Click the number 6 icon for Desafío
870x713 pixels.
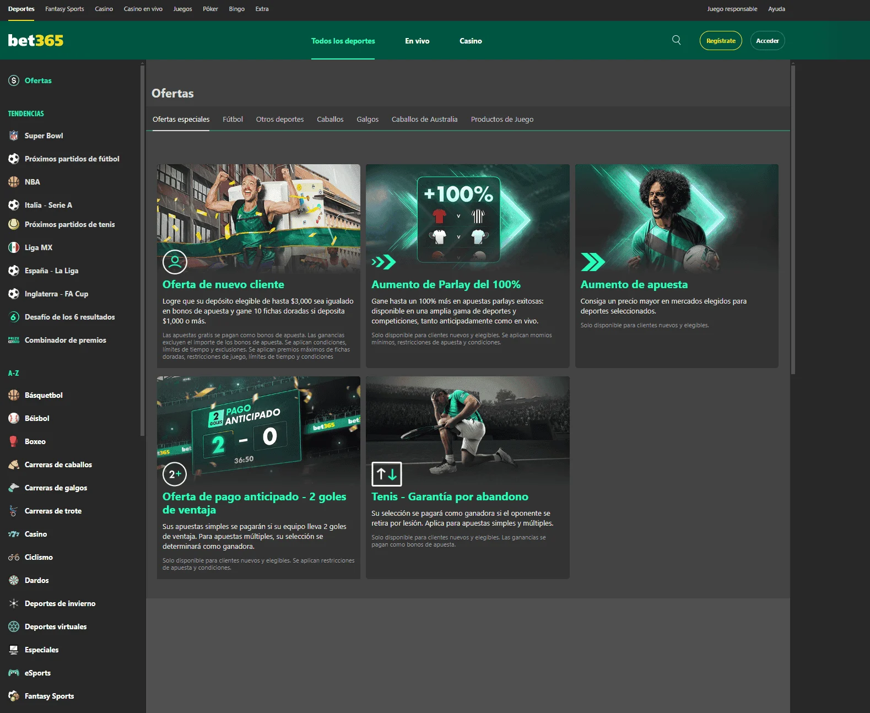14,317
